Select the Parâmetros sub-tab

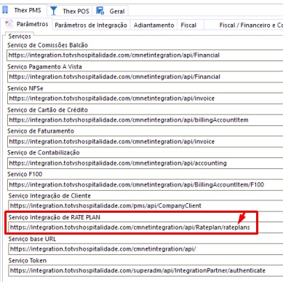[x=27, y=24]
